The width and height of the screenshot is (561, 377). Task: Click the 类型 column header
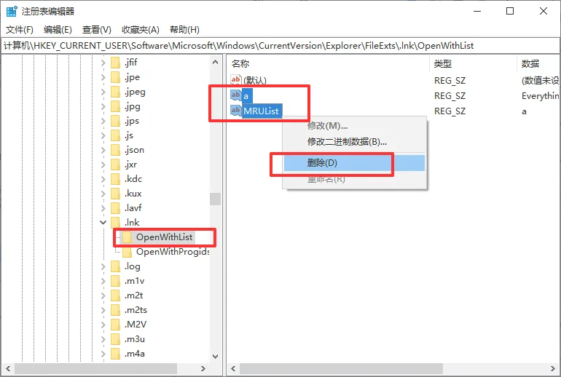pyautogui.click(x=473, y=63)
